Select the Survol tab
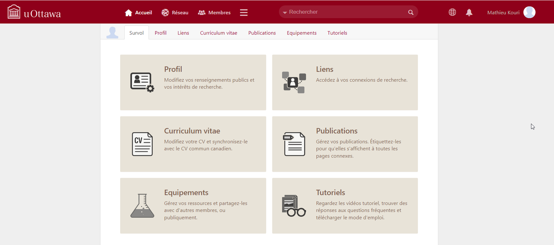Screen dimensions: 554x245 136,33
